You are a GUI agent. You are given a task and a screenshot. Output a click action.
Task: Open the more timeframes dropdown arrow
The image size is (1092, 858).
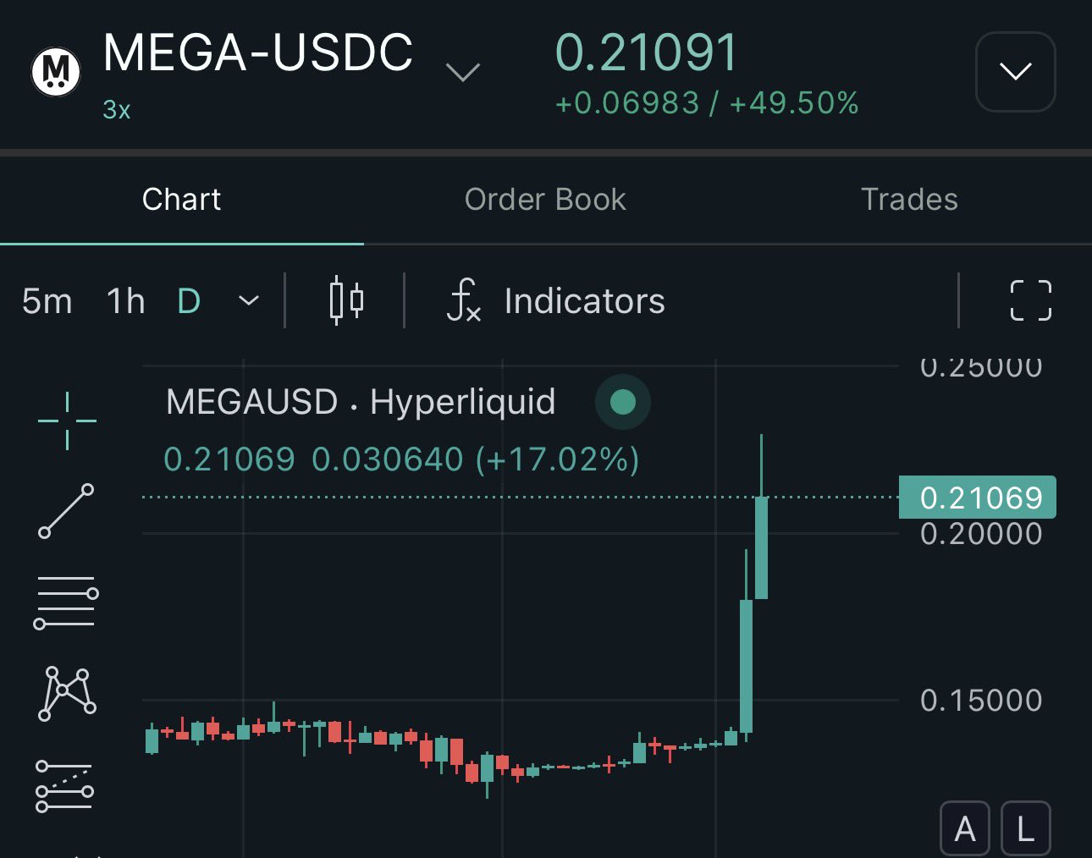pos(249,300)
